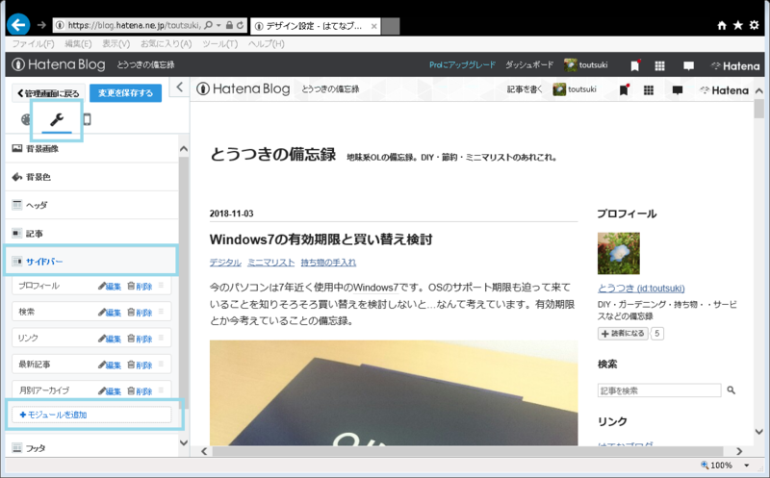Expand the 記事 section

tap(91, 234)
